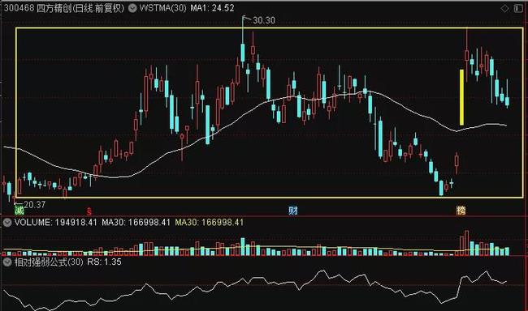528x311 pixels.
Task: Expand the 相对强弱公式 indicator dropdown arrow
Action: click(x=7, y=262)
